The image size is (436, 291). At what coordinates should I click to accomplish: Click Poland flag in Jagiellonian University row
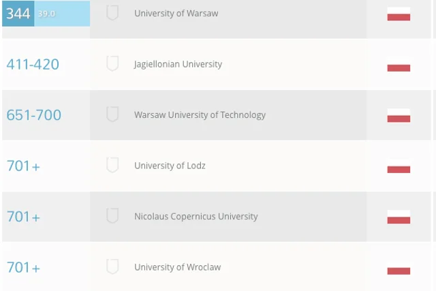(399, 65)
